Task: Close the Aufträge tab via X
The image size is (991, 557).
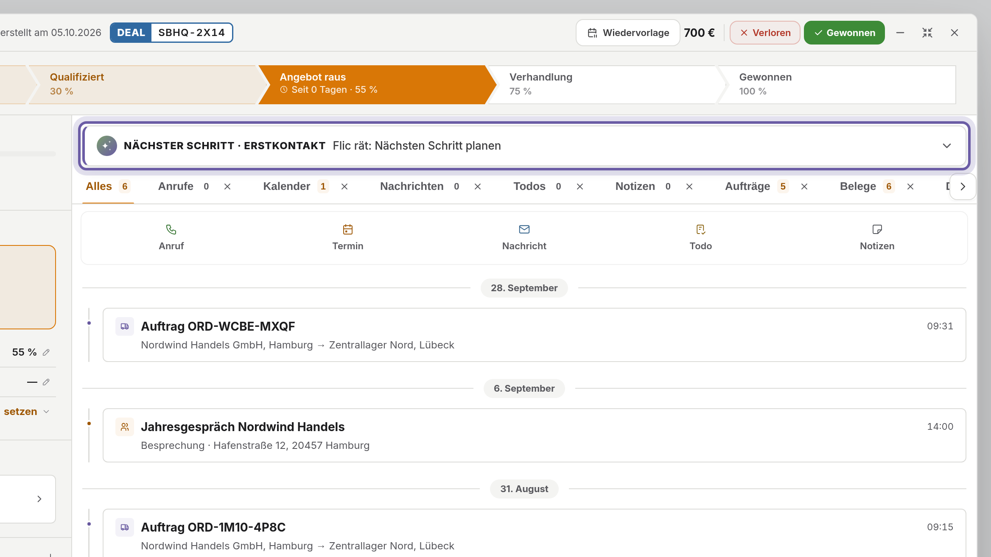Action: (804, 187)
